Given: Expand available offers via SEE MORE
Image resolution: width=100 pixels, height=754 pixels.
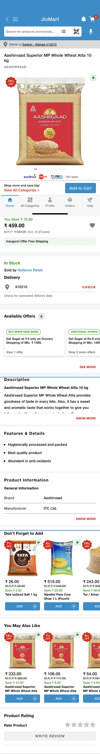Looking at the screenshot, I should click(x=87, y=367).
